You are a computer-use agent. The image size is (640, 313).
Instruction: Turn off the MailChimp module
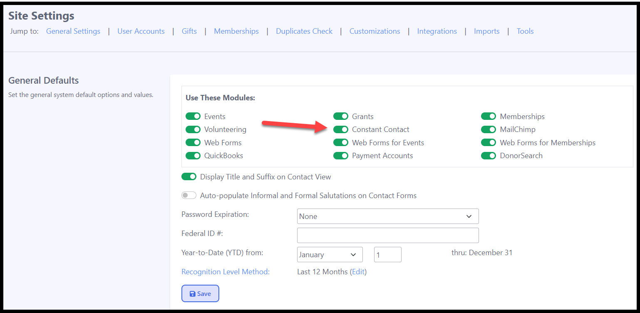(x=489, y=129)
